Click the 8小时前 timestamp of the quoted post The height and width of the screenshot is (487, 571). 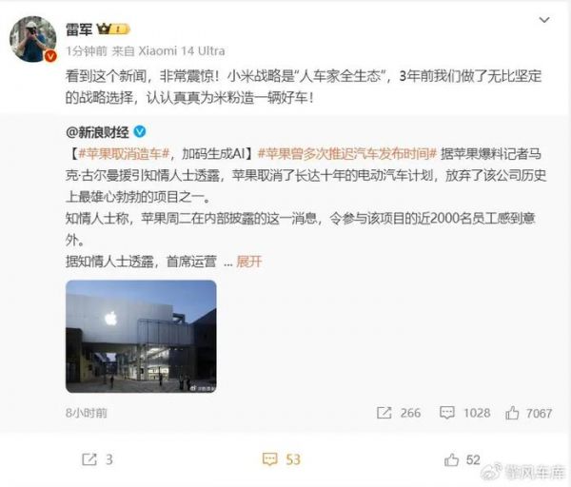click(x=87, y=413)
